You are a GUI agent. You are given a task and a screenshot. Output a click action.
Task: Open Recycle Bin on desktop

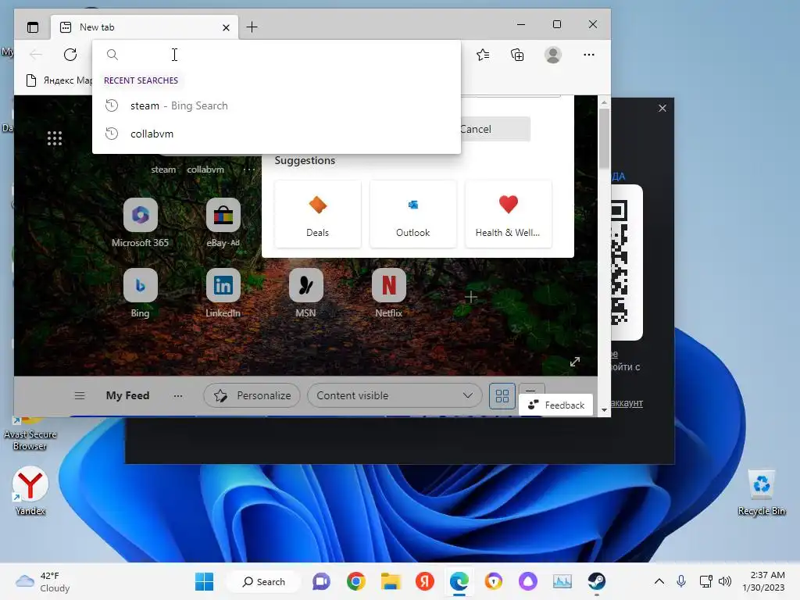tap(761, 492)
